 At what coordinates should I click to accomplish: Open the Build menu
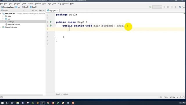click(x=44, y=4)
